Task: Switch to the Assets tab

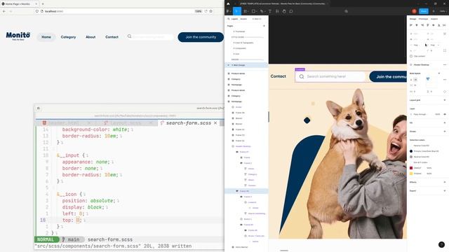Action: (x=243, y=19)
